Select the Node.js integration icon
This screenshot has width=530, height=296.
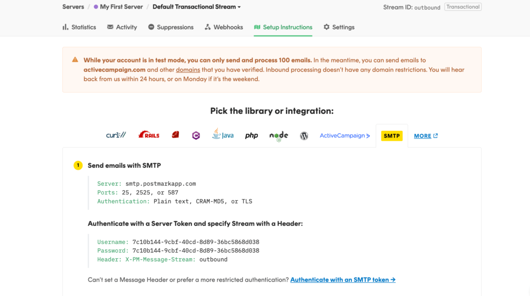[278, 135]
